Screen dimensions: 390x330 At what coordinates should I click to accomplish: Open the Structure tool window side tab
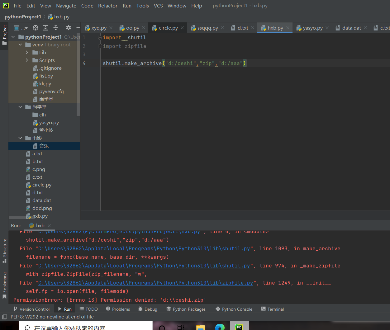pyautogui.click(x=4, y=251)
